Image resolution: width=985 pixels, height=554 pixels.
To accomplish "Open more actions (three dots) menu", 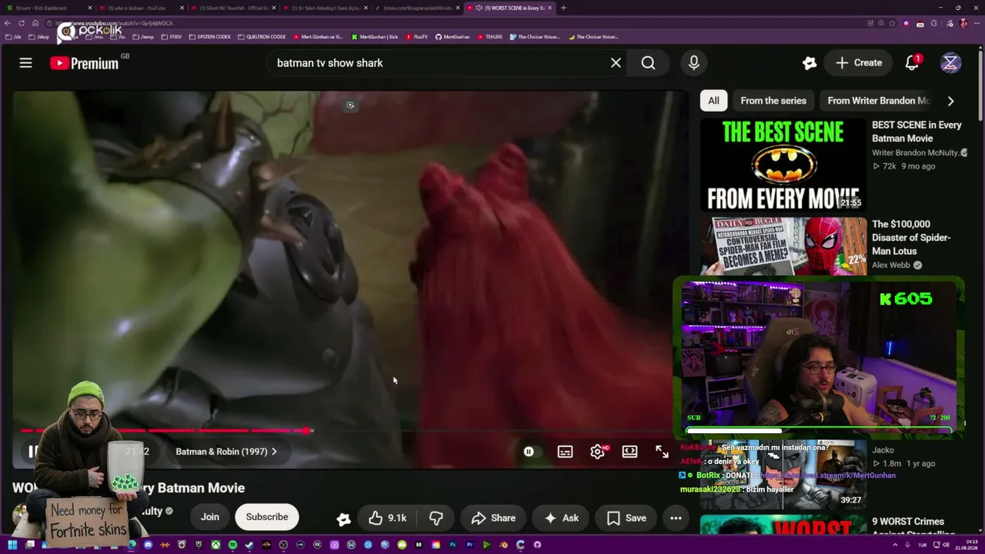I will (676, 518).
